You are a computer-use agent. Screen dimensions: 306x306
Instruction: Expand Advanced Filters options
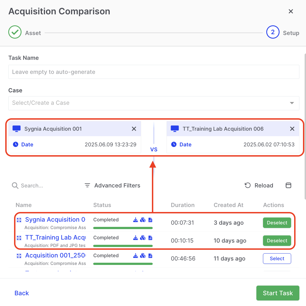[x=112, y=186]
